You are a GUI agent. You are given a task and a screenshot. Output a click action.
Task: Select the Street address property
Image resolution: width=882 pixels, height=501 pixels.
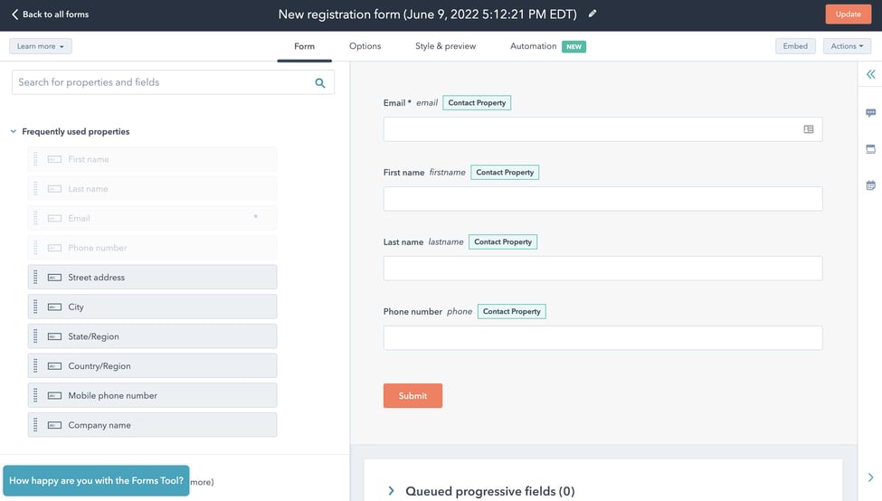pyautogui.click(x=153, y=278)
